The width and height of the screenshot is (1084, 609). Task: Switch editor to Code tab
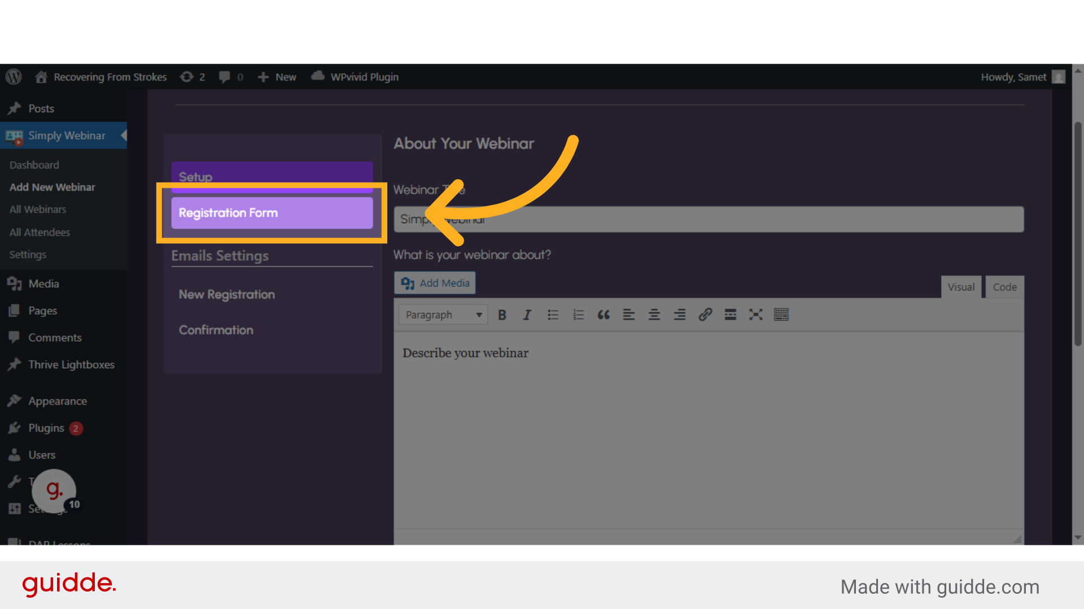1004,287
